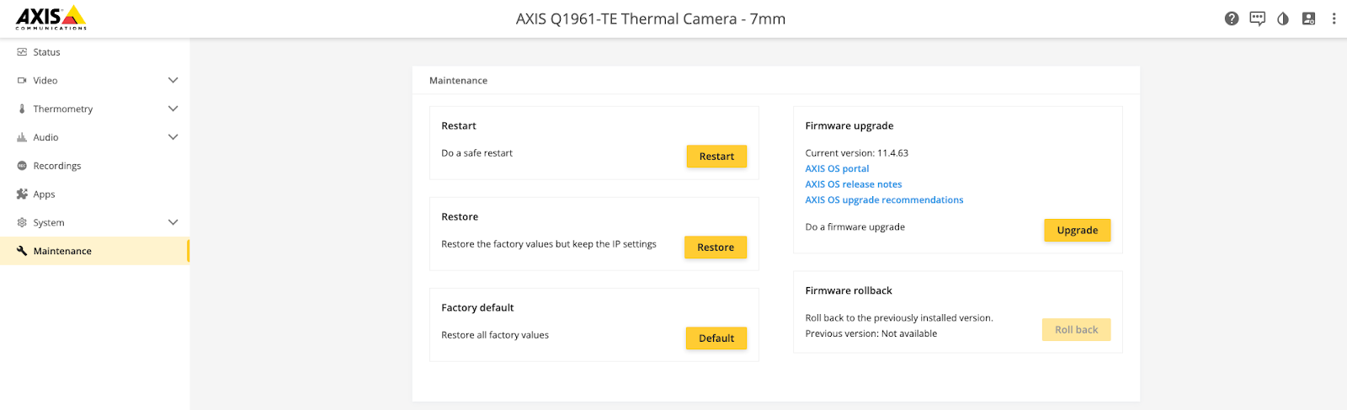Open the three-dot overflow menu
1347x410 pixels.
(1334, 19)
